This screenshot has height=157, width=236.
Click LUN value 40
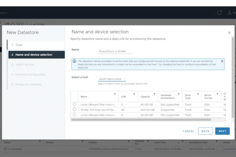tap(123, 110)
